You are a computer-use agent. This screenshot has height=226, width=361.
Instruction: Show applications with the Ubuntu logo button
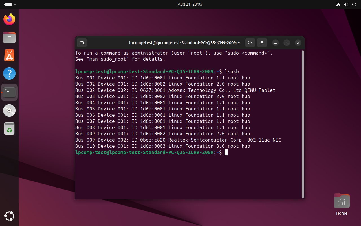click(x=9, y=216)
